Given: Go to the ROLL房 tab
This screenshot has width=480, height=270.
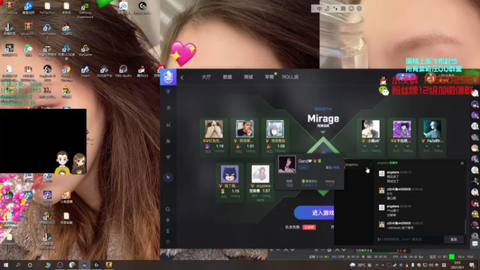Looking at the screenshot, I should point(290,77).
